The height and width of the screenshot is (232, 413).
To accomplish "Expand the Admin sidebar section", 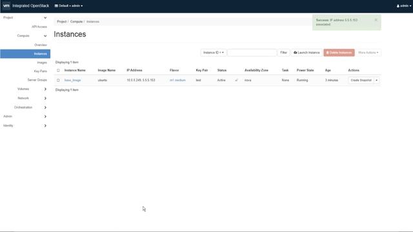I will (x=25, y=116).
